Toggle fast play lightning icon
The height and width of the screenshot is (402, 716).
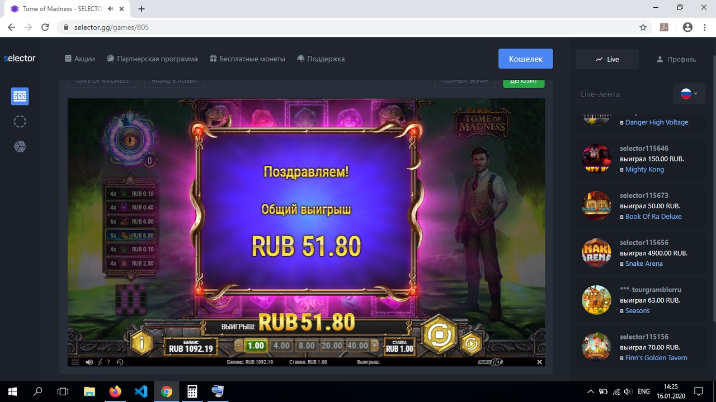(100, 362)
